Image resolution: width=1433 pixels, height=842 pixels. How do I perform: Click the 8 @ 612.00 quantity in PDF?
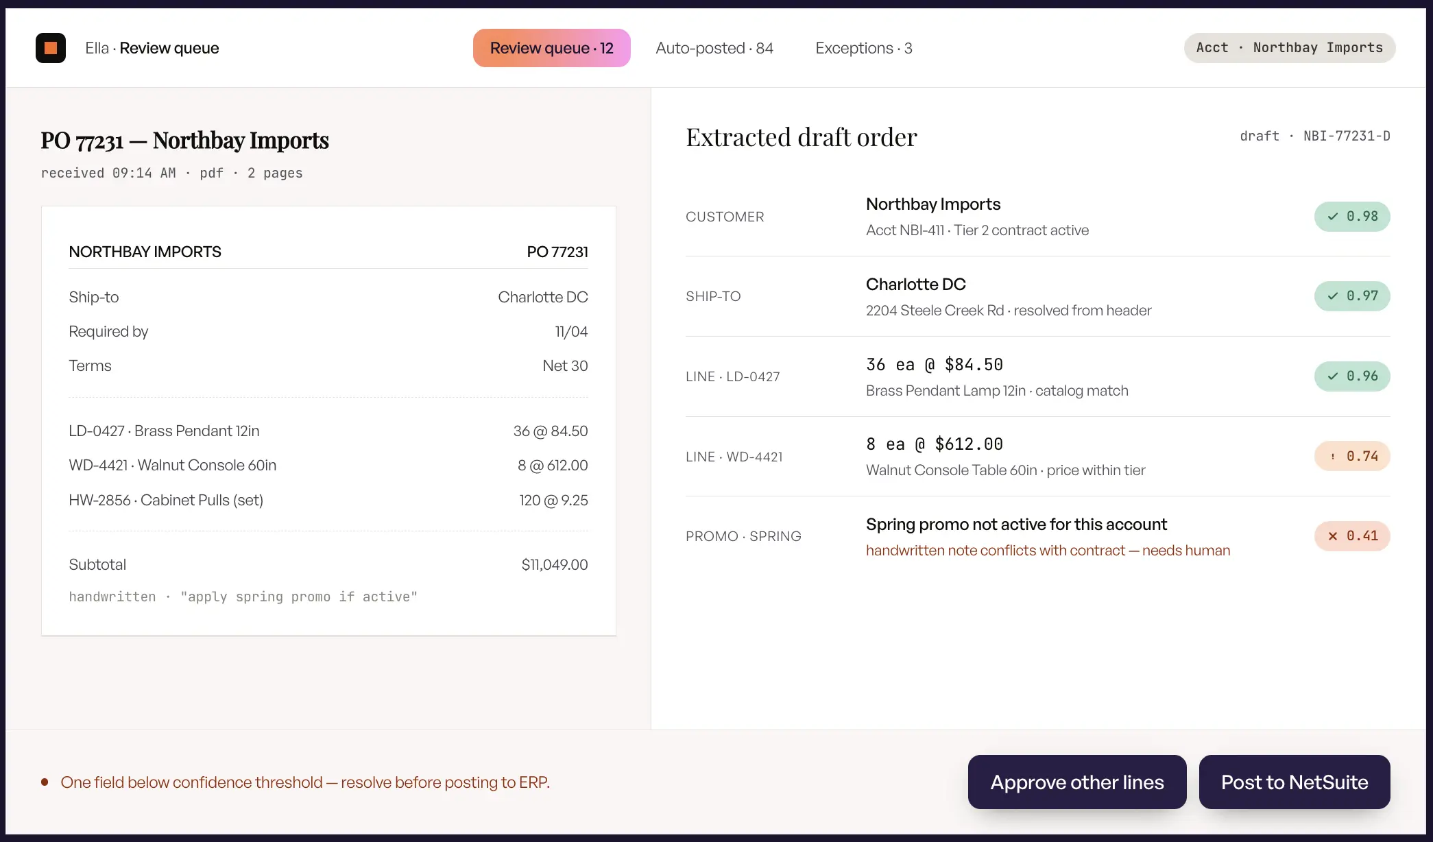point(553,465)
